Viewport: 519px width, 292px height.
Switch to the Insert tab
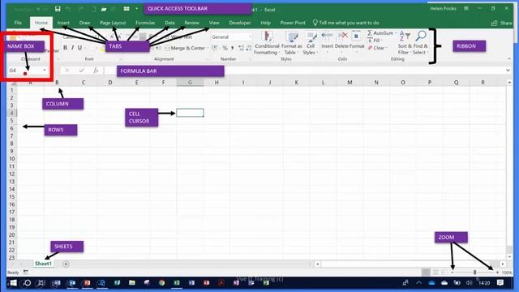pyautogui.click(x=63, y=23)
